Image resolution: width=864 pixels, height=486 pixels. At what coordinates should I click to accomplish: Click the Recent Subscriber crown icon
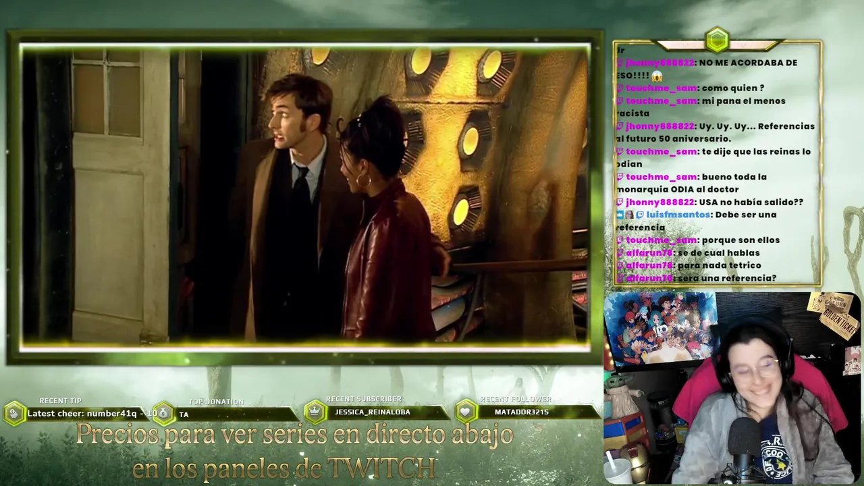pos(315,411)
